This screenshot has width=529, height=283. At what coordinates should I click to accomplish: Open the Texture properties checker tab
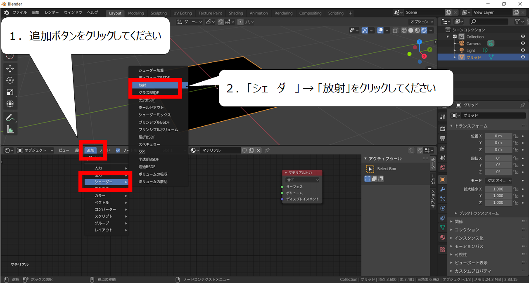tap(442, 249)
